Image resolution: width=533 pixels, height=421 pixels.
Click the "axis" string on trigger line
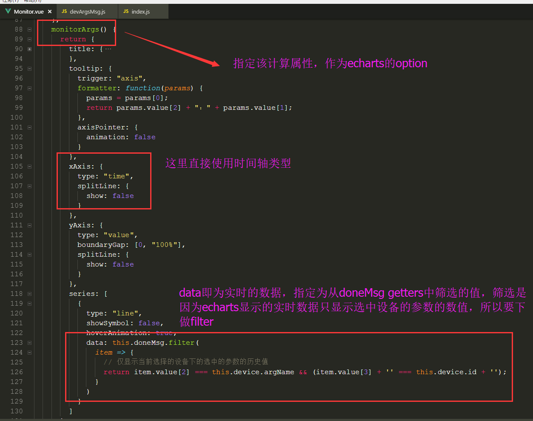point(130,78)
